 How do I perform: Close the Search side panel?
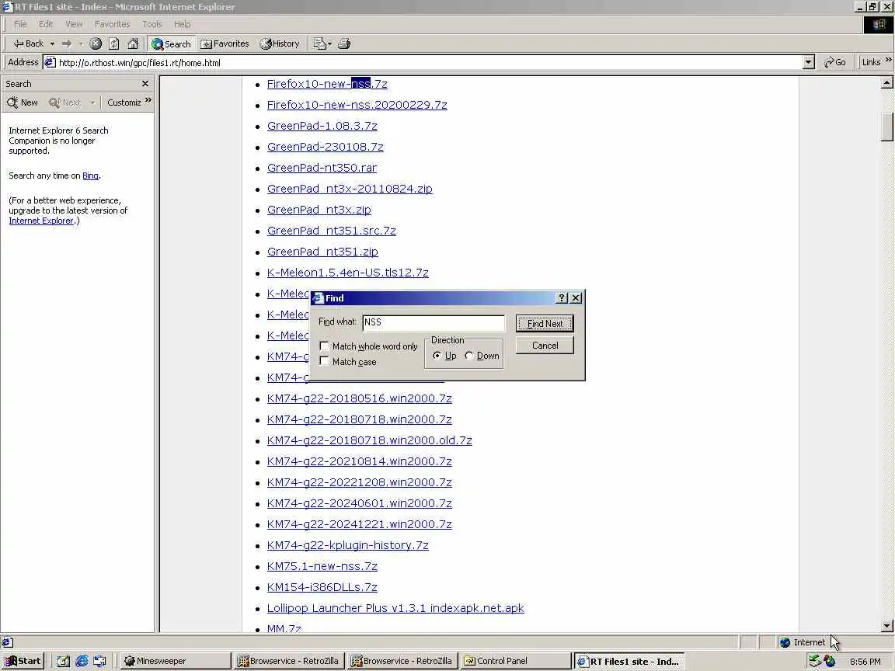pyautogui.click(x=145, y=83)
